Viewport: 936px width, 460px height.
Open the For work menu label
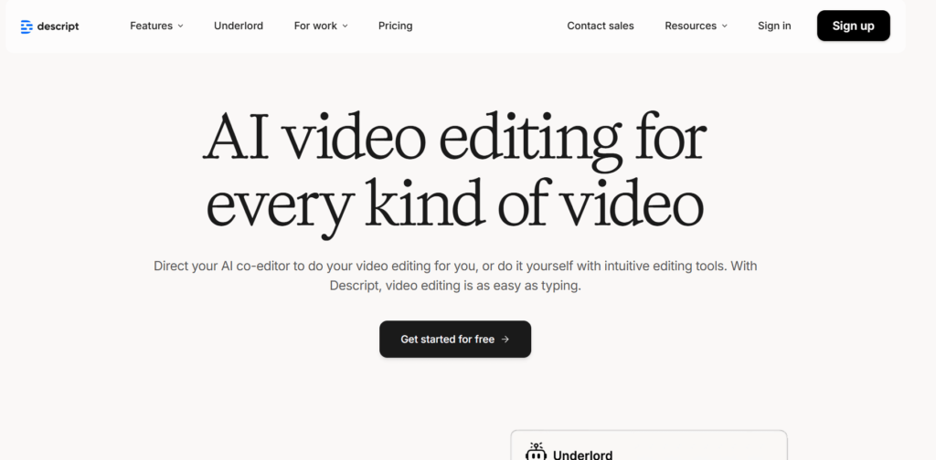(x=315, y=26)
